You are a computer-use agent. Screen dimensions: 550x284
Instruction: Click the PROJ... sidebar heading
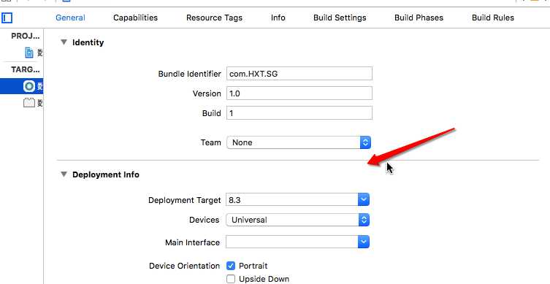26,36
